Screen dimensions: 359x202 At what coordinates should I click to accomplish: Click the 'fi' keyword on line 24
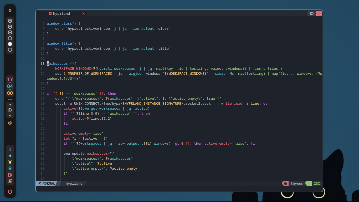[x=66, y=123]
